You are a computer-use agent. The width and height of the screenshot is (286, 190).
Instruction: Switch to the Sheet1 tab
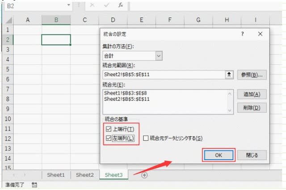(x=56, y=175)
